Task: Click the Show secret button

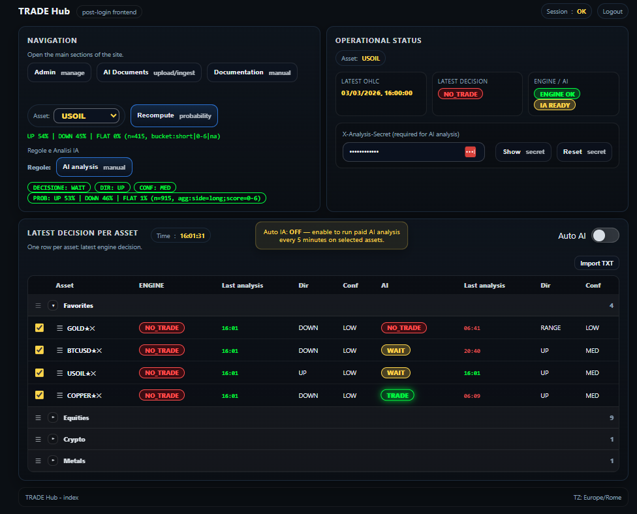Action: [523, 152]
